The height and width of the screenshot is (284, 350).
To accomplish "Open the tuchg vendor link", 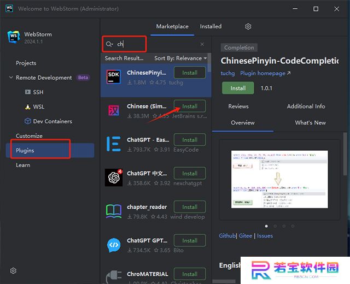I will coord(227,73).
